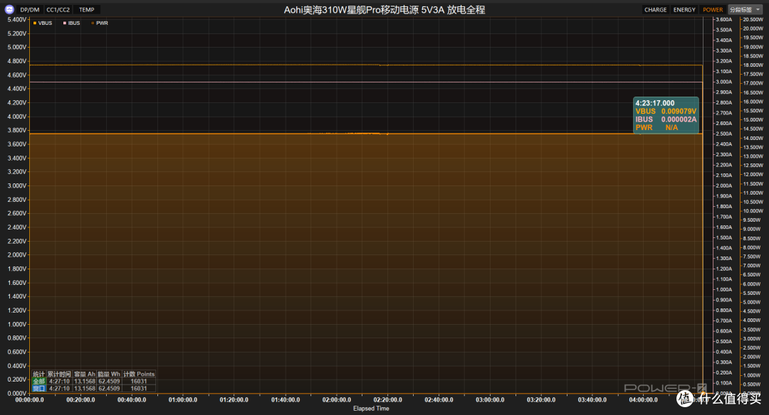Click the PWR N/A tooltip reading
This screenshot has width=769, height=415.
[656, 127]
